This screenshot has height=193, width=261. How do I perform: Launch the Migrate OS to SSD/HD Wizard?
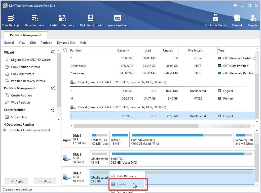click(31, 60)
